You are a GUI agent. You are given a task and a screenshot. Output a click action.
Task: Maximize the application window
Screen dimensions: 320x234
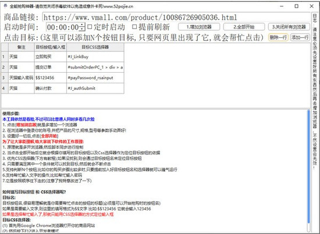[x=296, y=6]
